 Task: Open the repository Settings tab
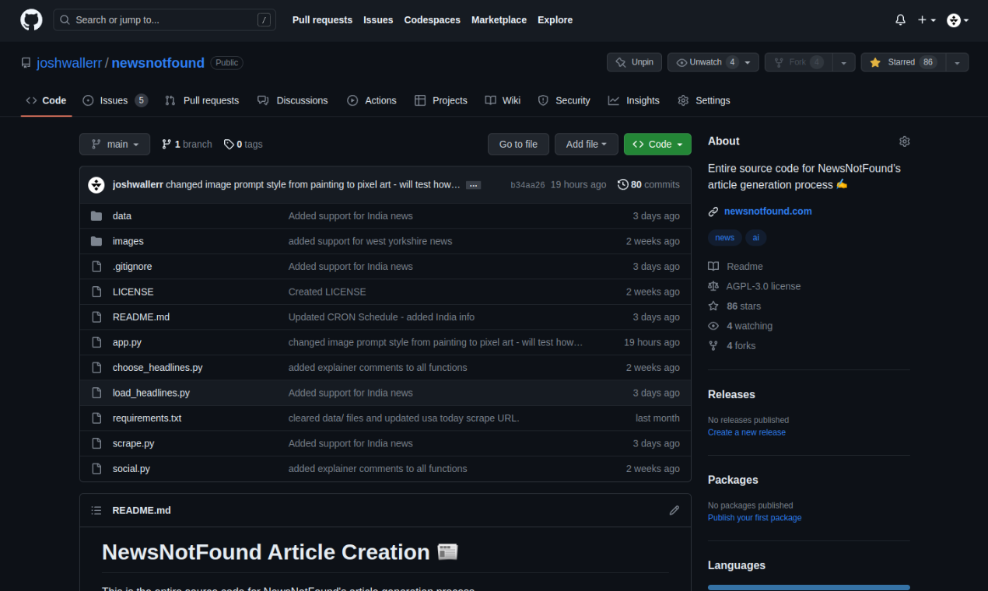tap(704, 100)
